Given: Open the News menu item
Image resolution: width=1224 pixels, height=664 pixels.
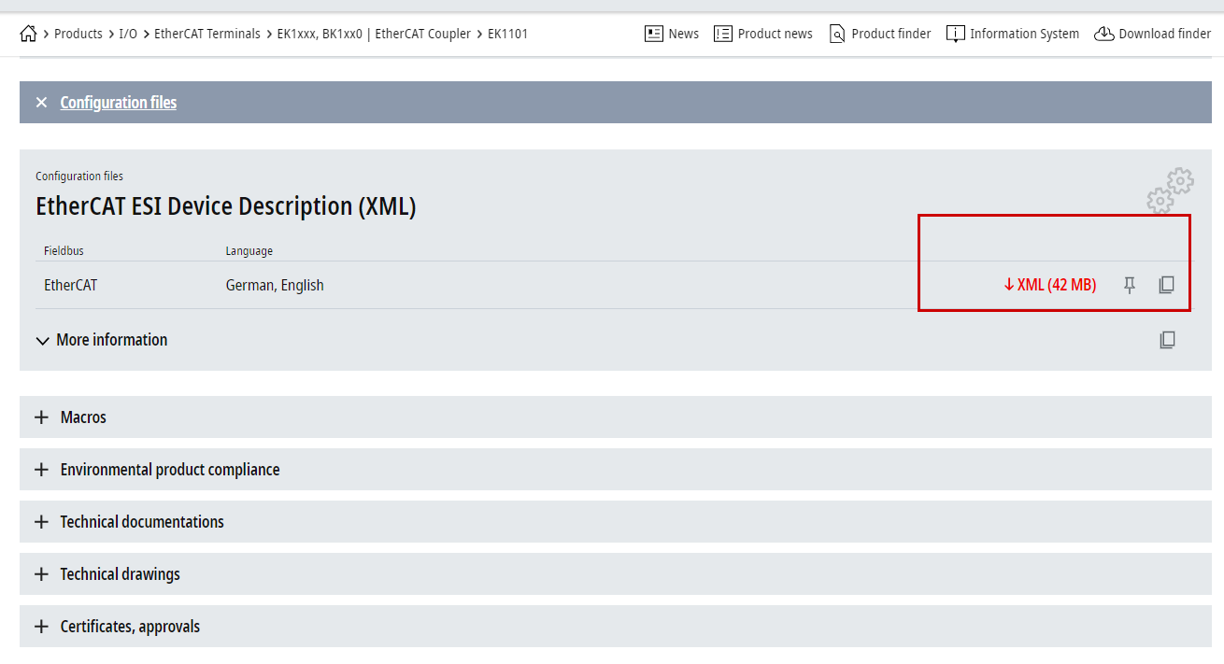Looking at the screenshot, I should click(683, 34).
